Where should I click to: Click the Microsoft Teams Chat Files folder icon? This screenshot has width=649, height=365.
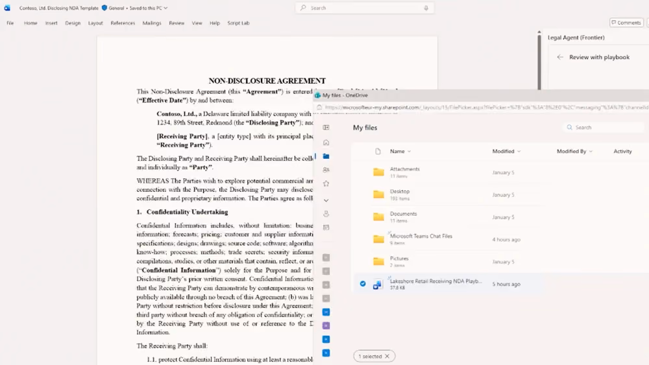pyautogui.click(x=378, y=239)
